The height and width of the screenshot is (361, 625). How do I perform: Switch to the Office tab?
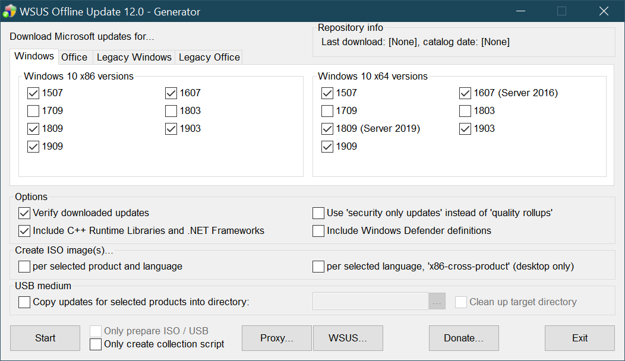pyautogui.click(x=74, y=58)
